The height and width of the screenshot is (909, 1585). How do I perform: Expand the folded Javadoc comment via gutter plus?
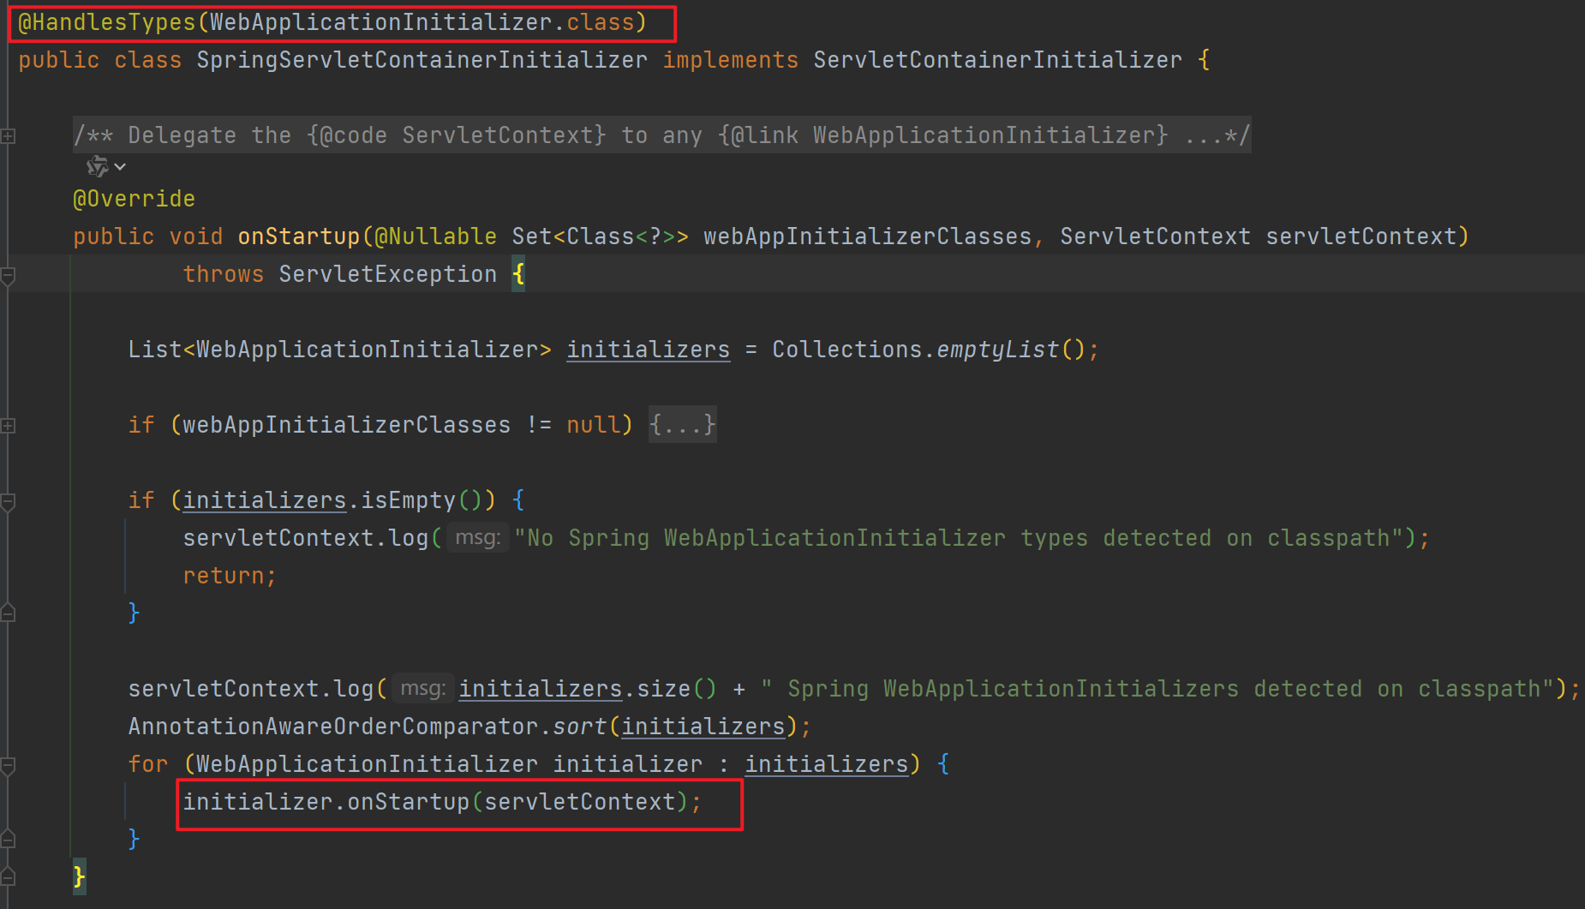(8, 135)
